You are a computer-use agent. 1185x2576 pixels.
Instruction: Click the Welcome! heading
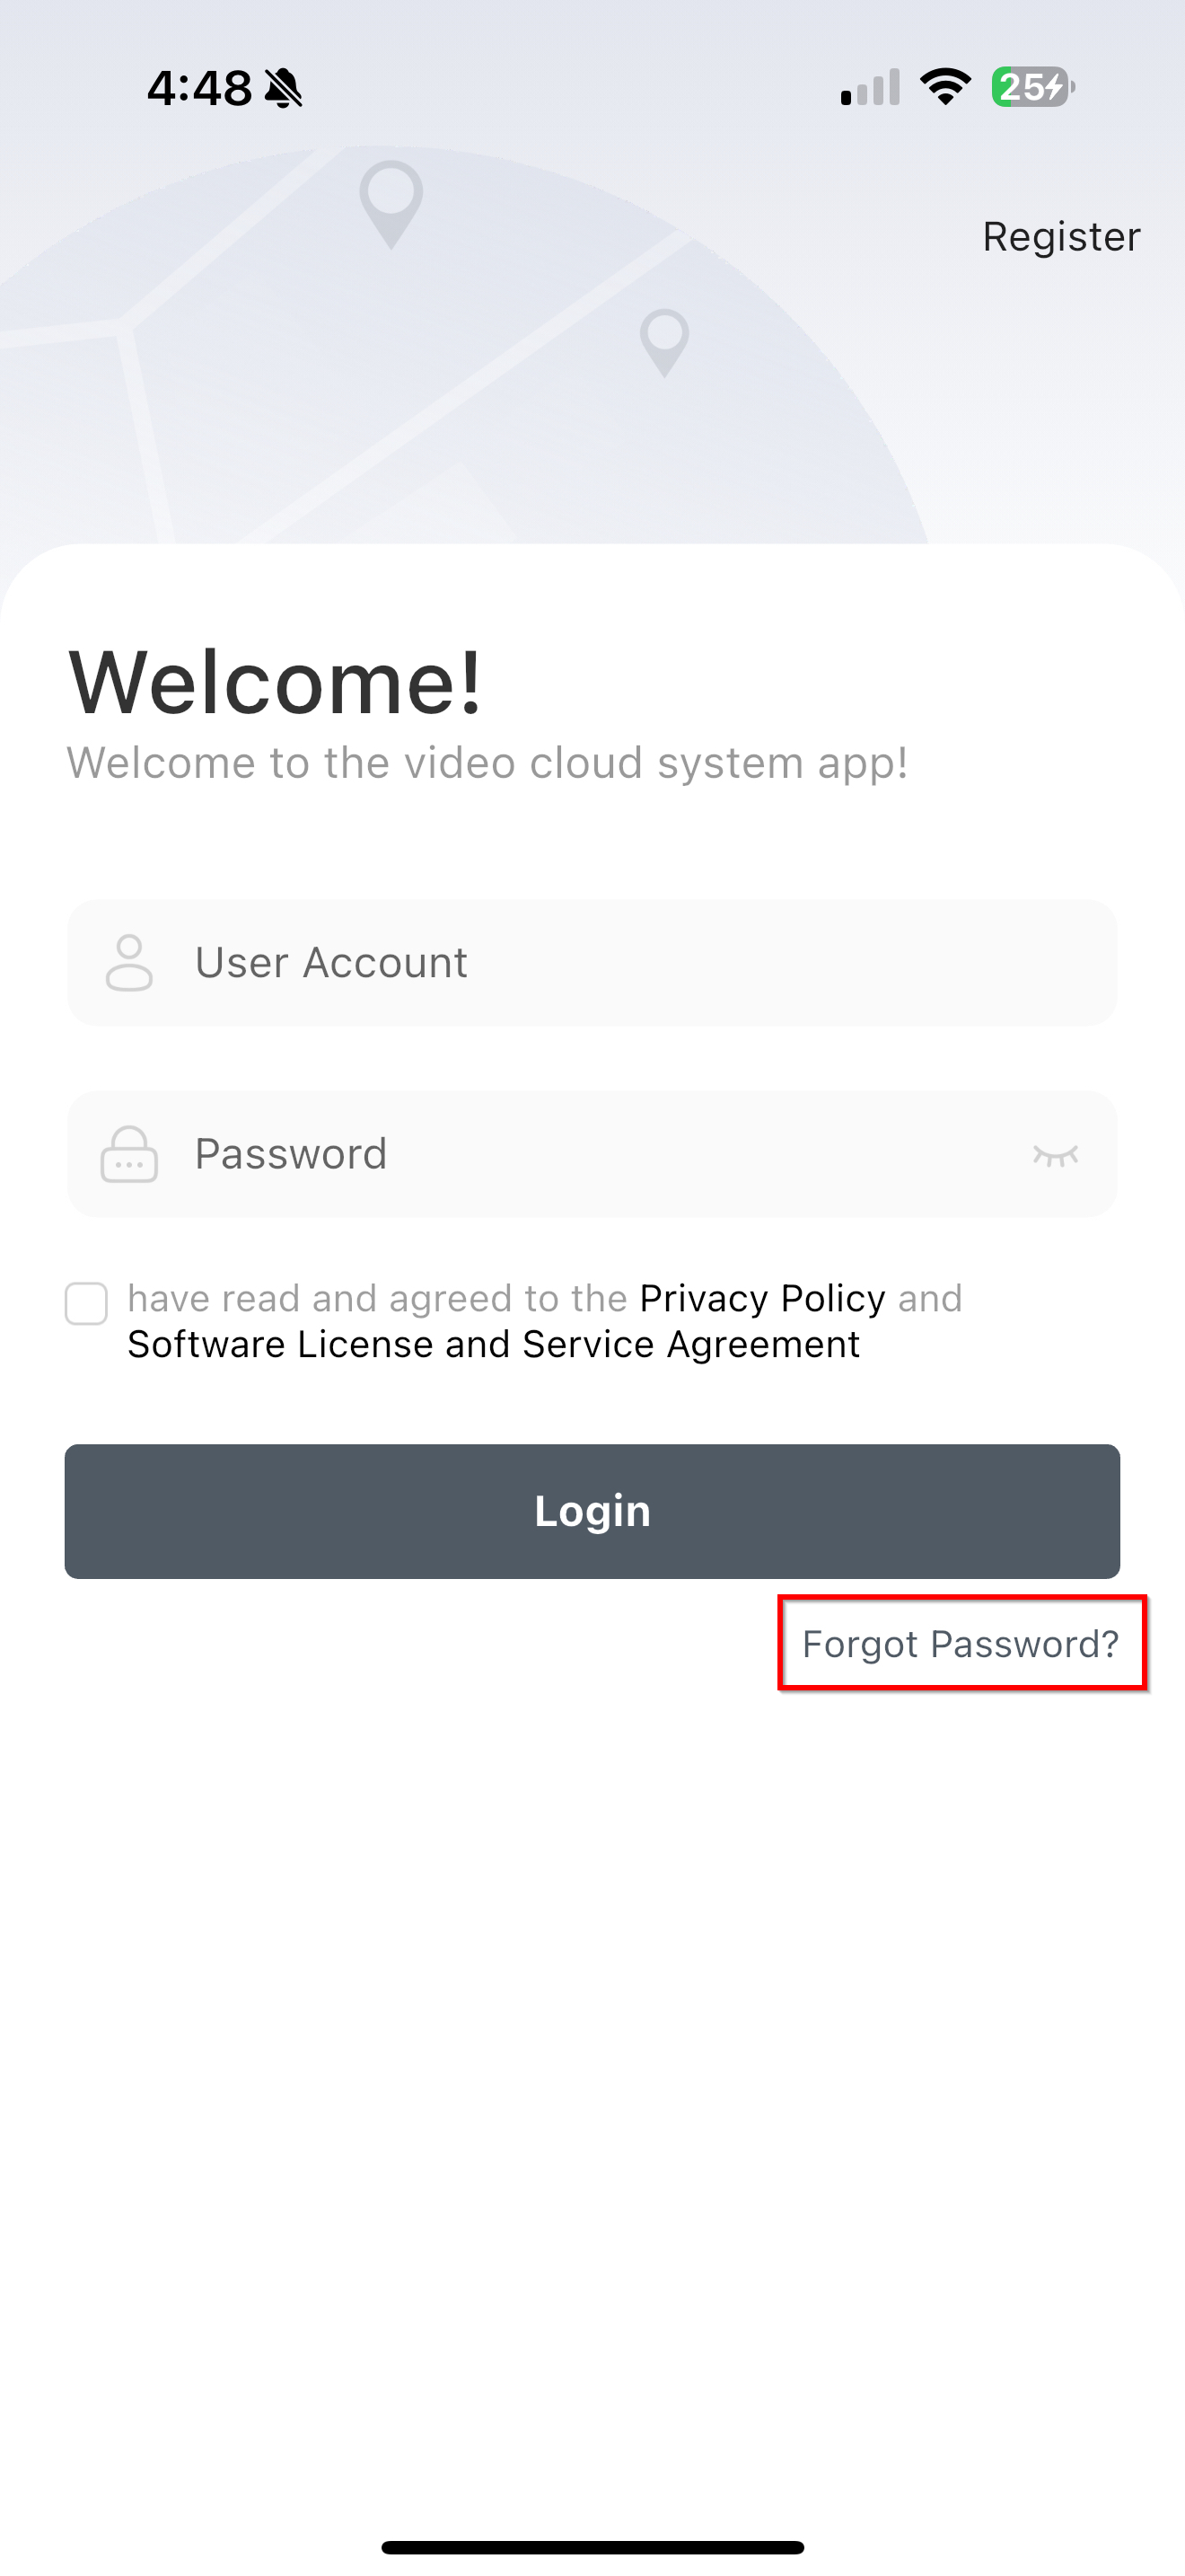point(275,683)
